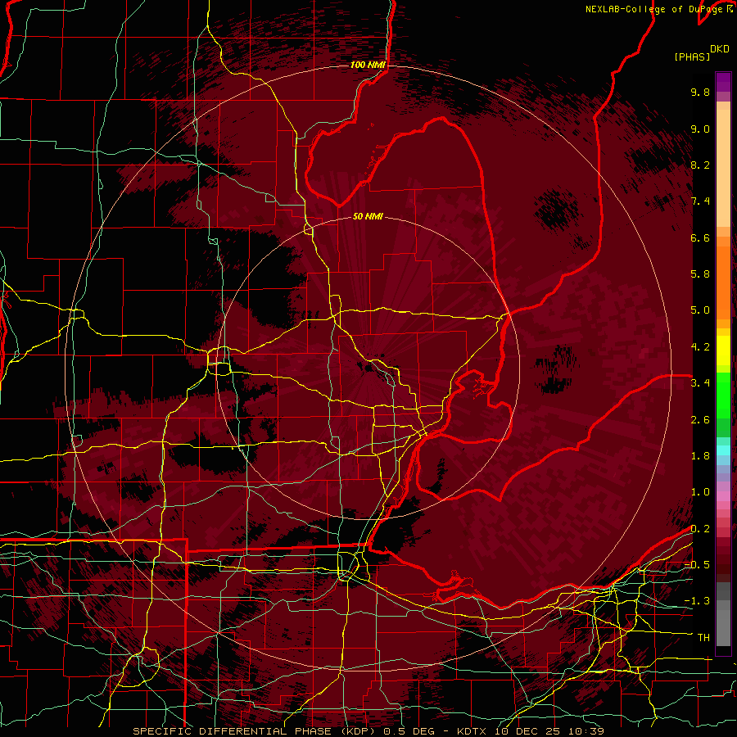Click the 1.0 legend value
The width and height of the screenshot is (737, 737).
(700, 492)
